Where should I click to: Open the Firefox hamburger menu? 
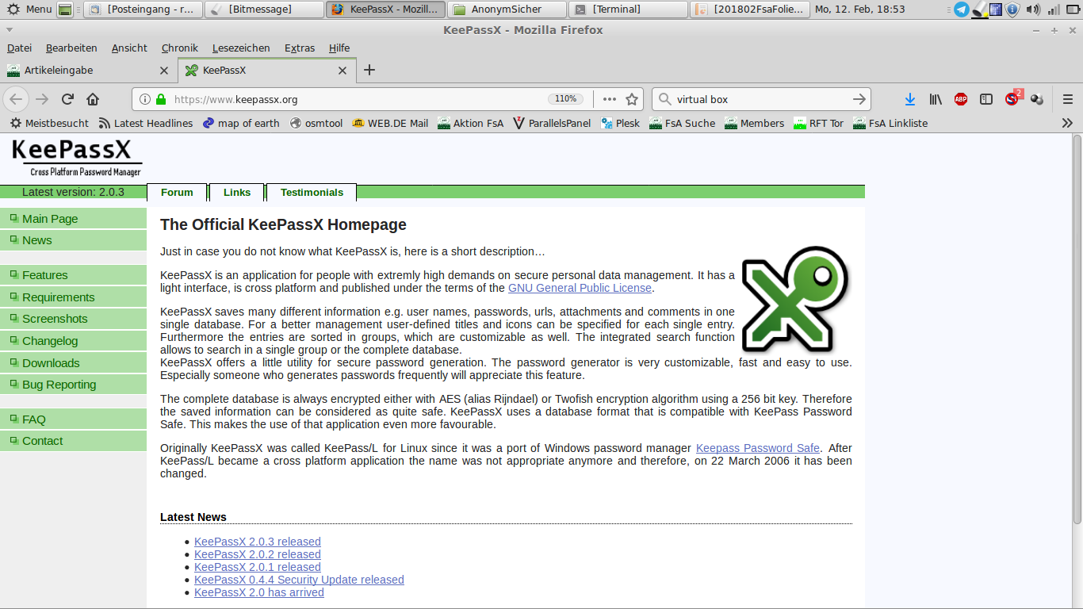coord(1067,99)
